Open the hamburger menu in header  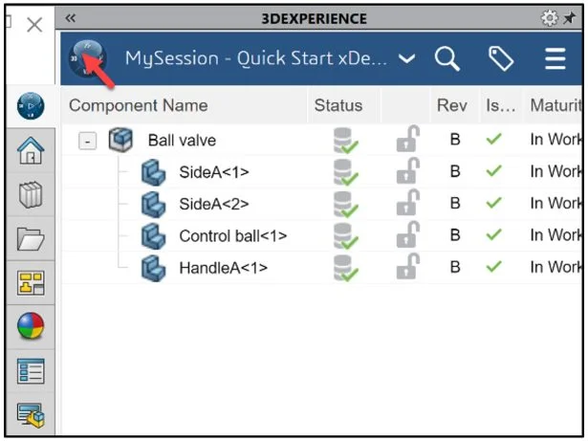(555, 59)
